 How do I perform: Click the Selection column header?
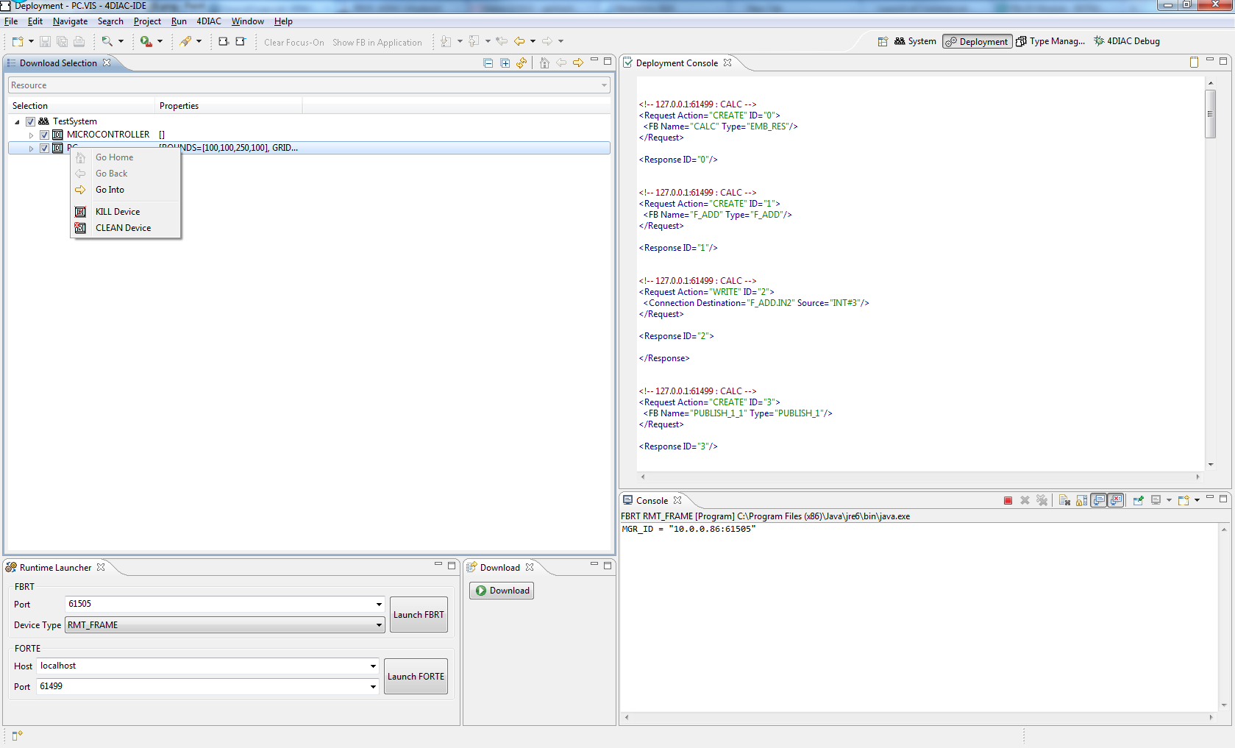click(81, 106)
